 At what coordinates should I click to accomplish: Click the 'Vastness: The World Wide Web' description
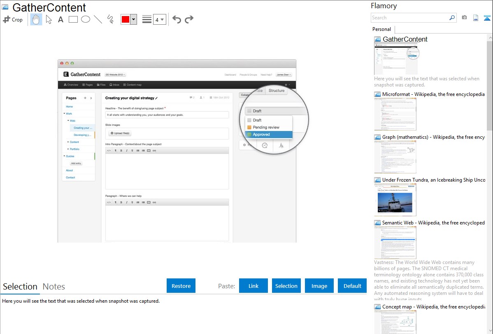(x=429, y=280)
